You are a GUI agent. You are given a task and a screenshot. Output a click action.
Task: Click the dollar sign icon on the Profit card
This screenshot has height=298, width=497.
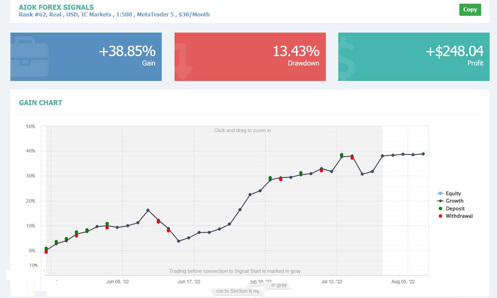347,59
